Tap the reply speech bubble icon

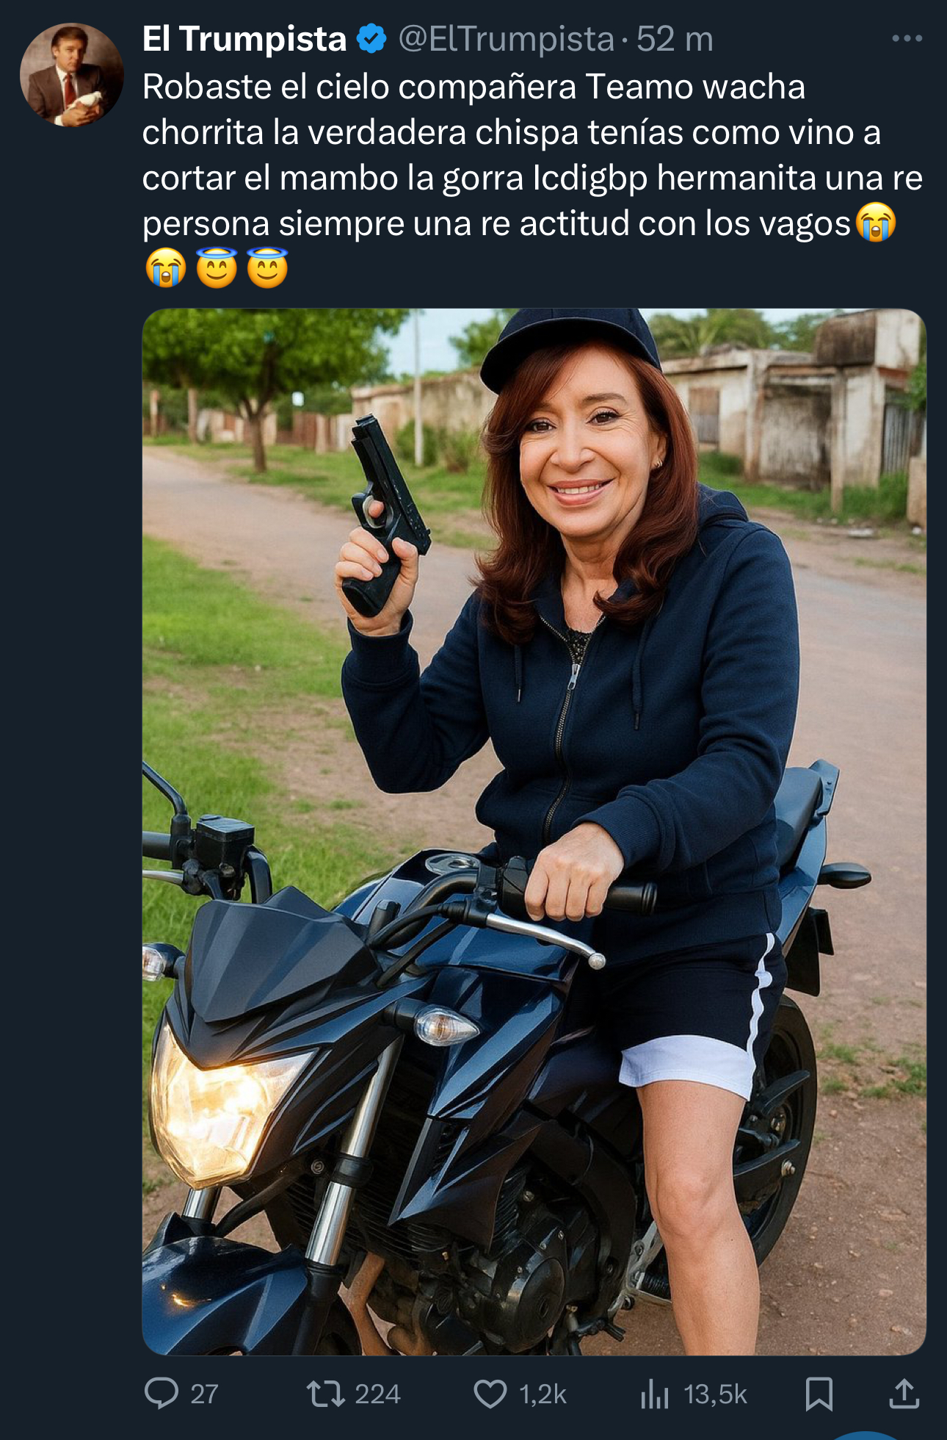coord(162,1394)
